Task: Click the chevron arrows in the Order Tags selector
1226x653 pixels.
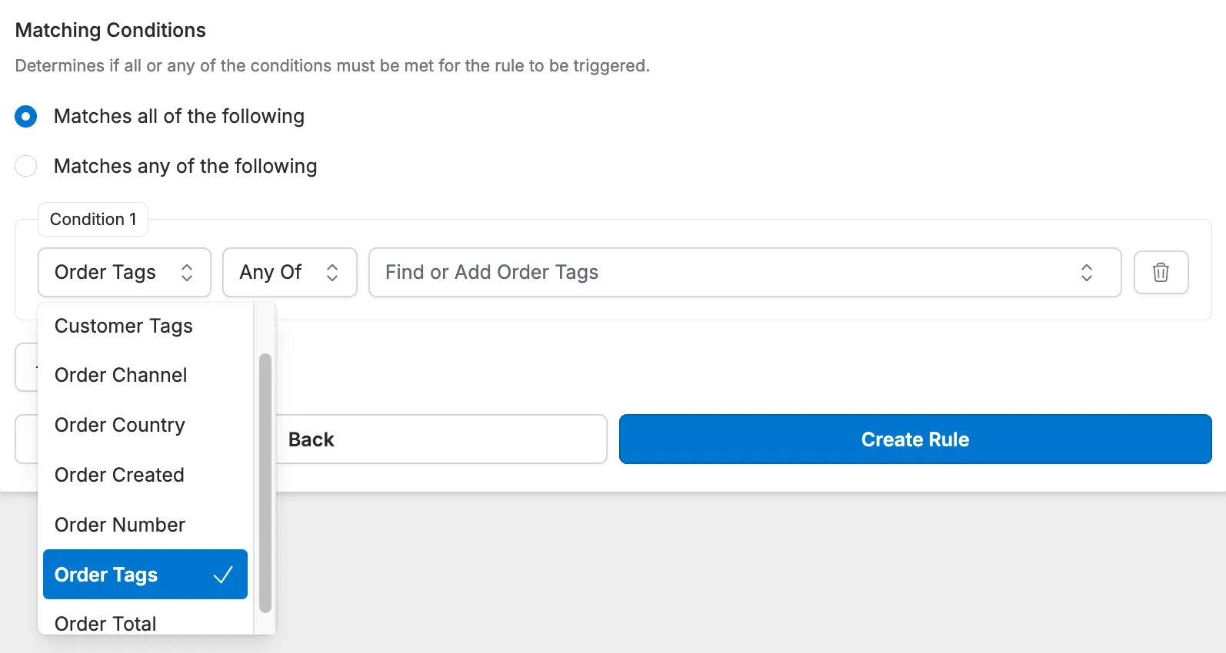Action: (x=187, y=273)
